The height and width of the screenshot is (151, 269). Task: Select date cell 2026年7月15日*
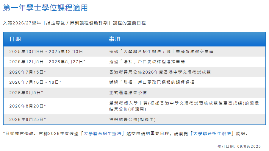[27, 72]
